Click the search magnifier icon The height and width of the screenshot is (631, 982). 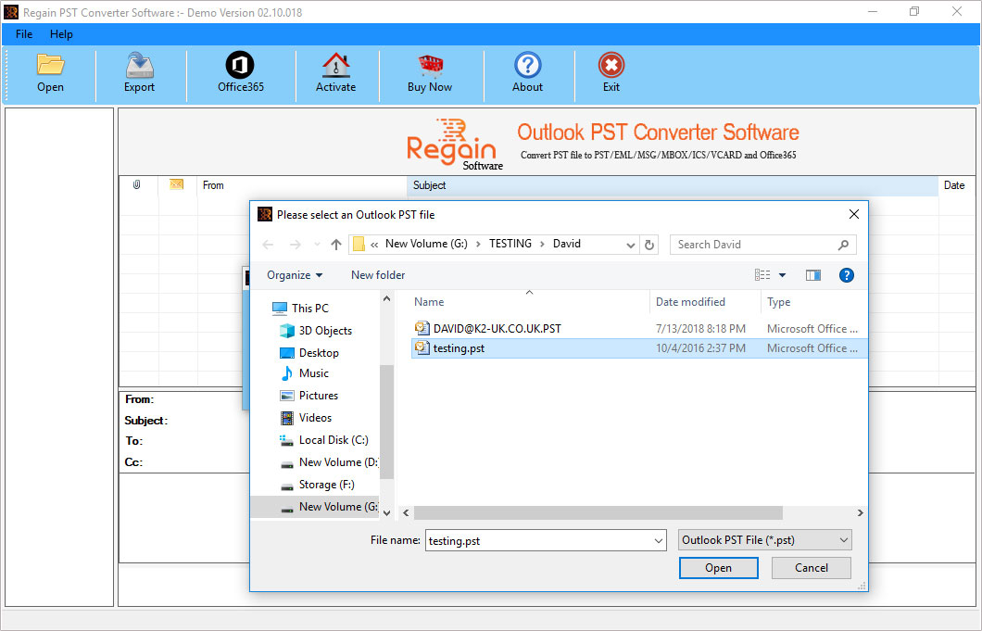coord(844,245)
